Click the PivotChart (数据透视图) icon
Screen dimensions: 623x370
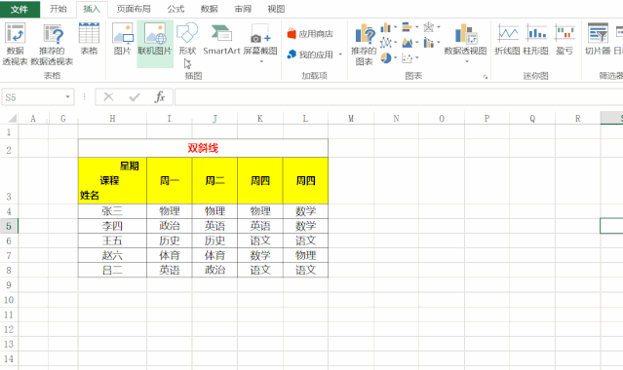click(466, 33)
